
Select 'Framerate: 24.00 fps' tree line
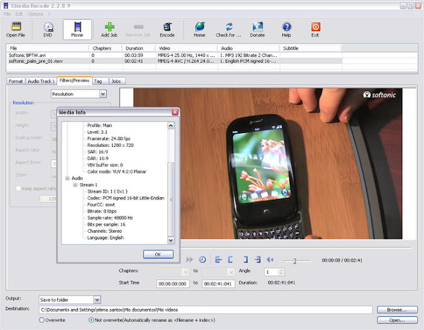click(109, 139)
